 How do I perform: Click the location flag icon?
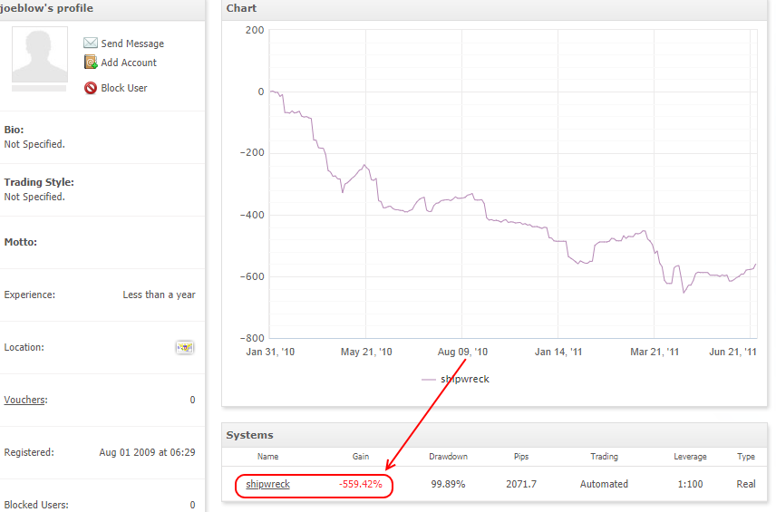tap(185, 347)
